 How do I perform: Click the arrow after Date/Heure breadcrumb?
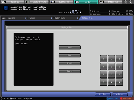click(x=78, y=18)
